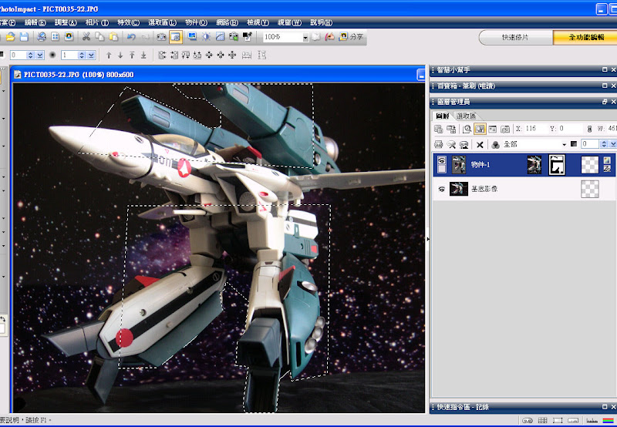
Task: Select the 圖層 tab in layer manager
Action: [443, 116]
